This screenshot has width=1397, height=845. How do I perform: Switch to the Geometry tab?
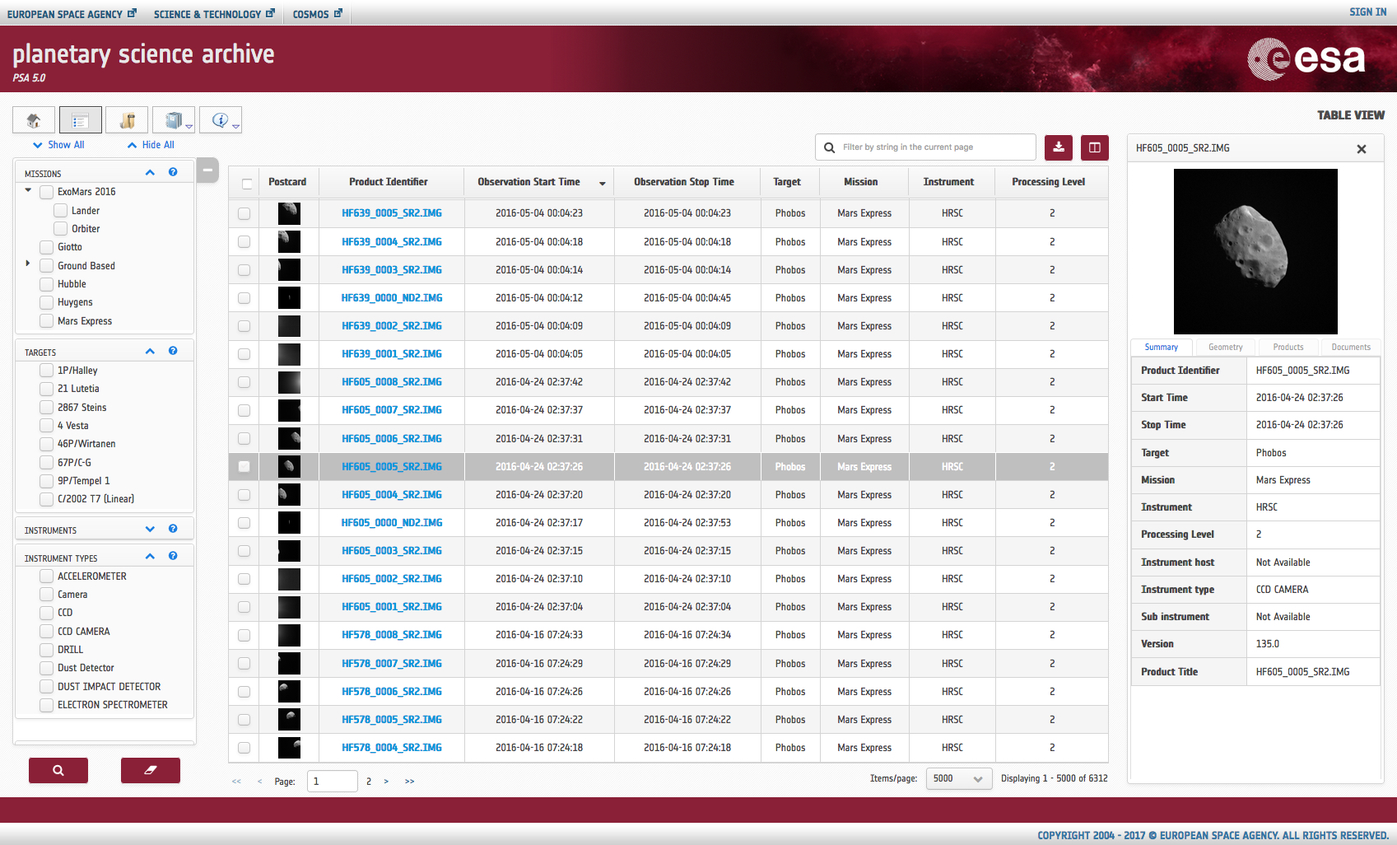pyautogui.click(x=1225, y=348)
